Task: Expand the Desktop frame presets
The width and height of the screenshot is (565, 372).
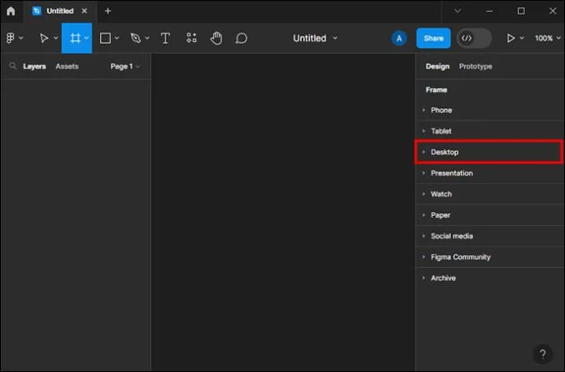Action: (x=489, y=152)
